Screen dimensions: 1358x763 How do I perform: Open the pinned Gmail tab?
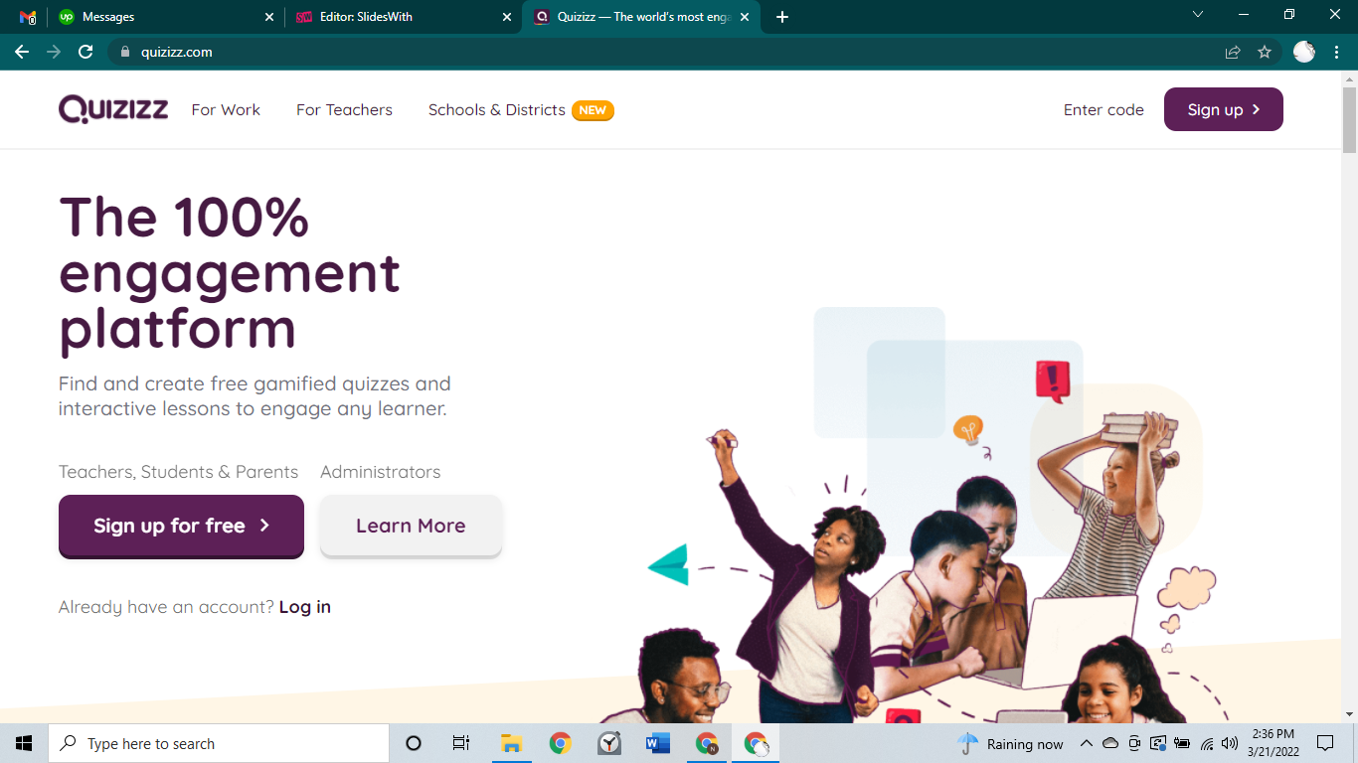(28, 17)
